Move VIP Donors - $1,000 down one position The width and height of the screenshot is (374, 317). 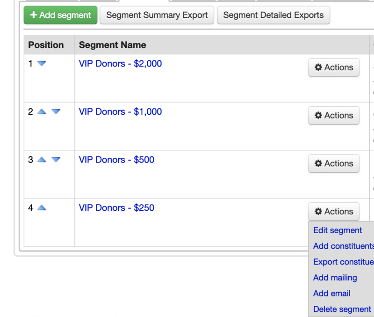[56, 112]
